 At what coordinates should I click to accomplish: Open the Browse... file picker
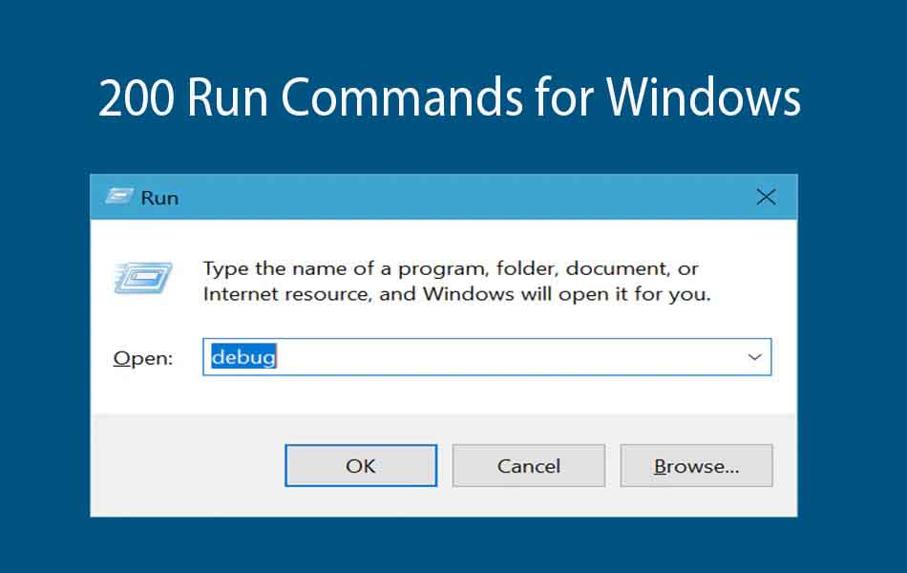pos(696,465)
